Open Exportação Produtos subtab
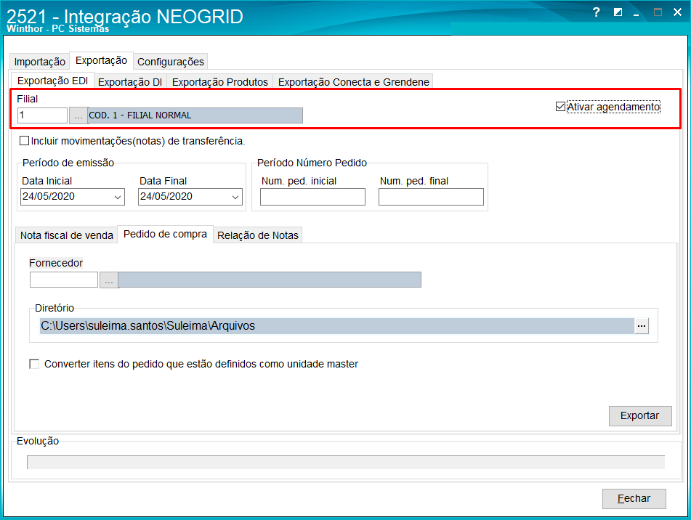 [x=220, y=82]
